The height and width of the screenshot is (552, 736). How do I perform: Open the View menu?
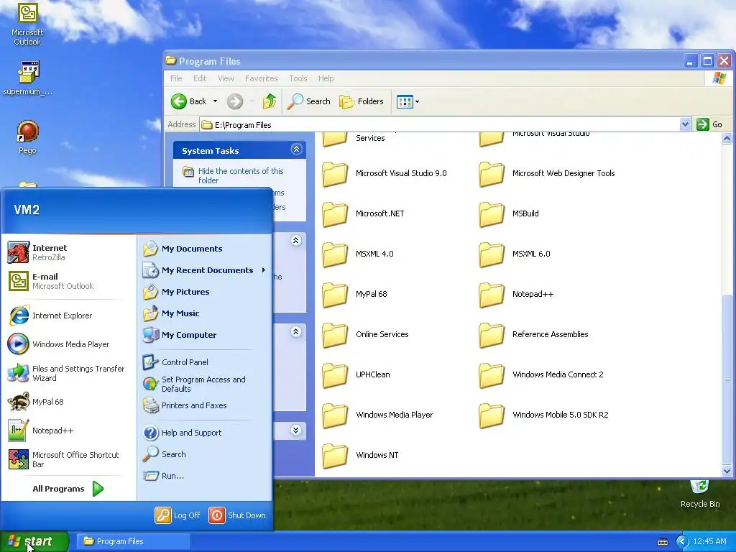click(226, 78)
